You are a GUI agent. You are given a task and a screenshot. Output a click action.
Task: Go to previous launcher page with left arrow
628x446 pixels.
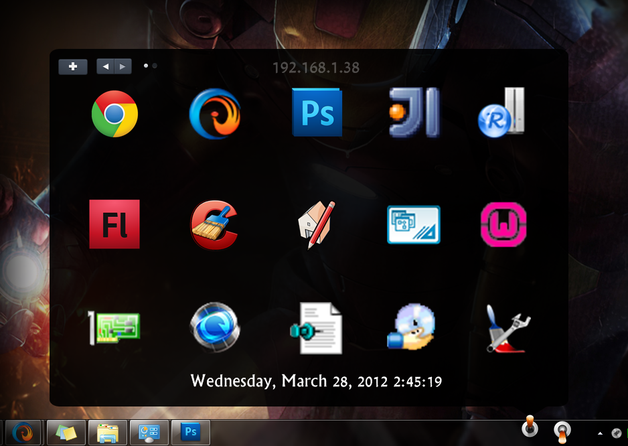tap(105, 66)
